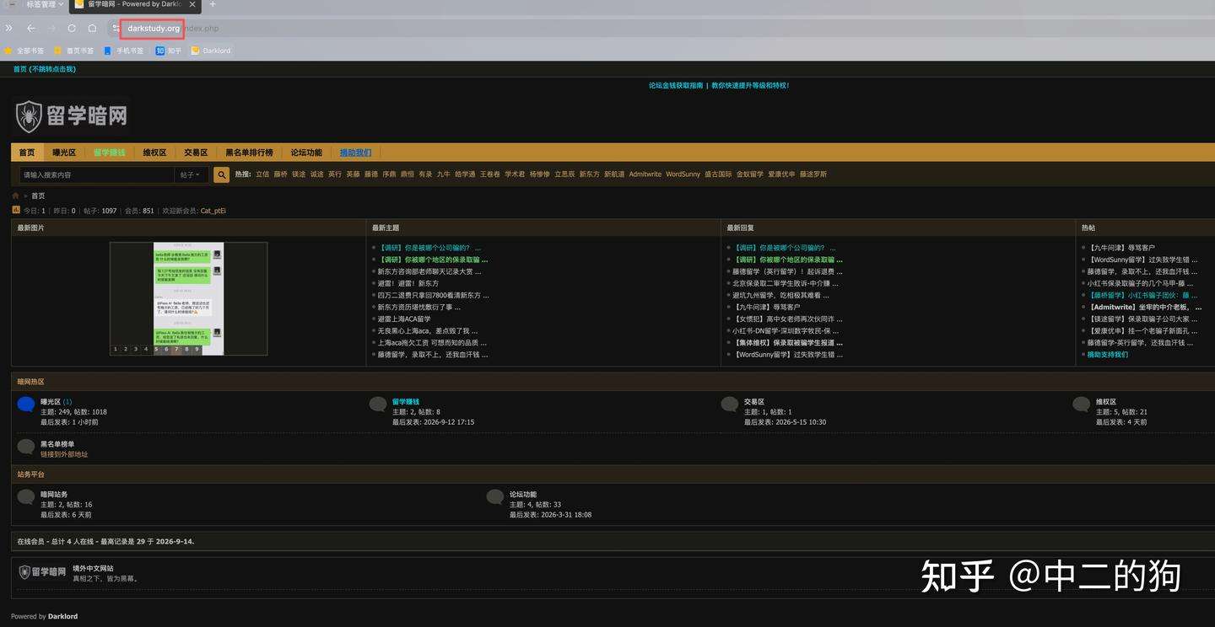The width and height of the screenshot is (1215, 627).
Task: Open the 【藤桥留学】小红书骗子团伙 hot post
Action: click(1142, 295)
